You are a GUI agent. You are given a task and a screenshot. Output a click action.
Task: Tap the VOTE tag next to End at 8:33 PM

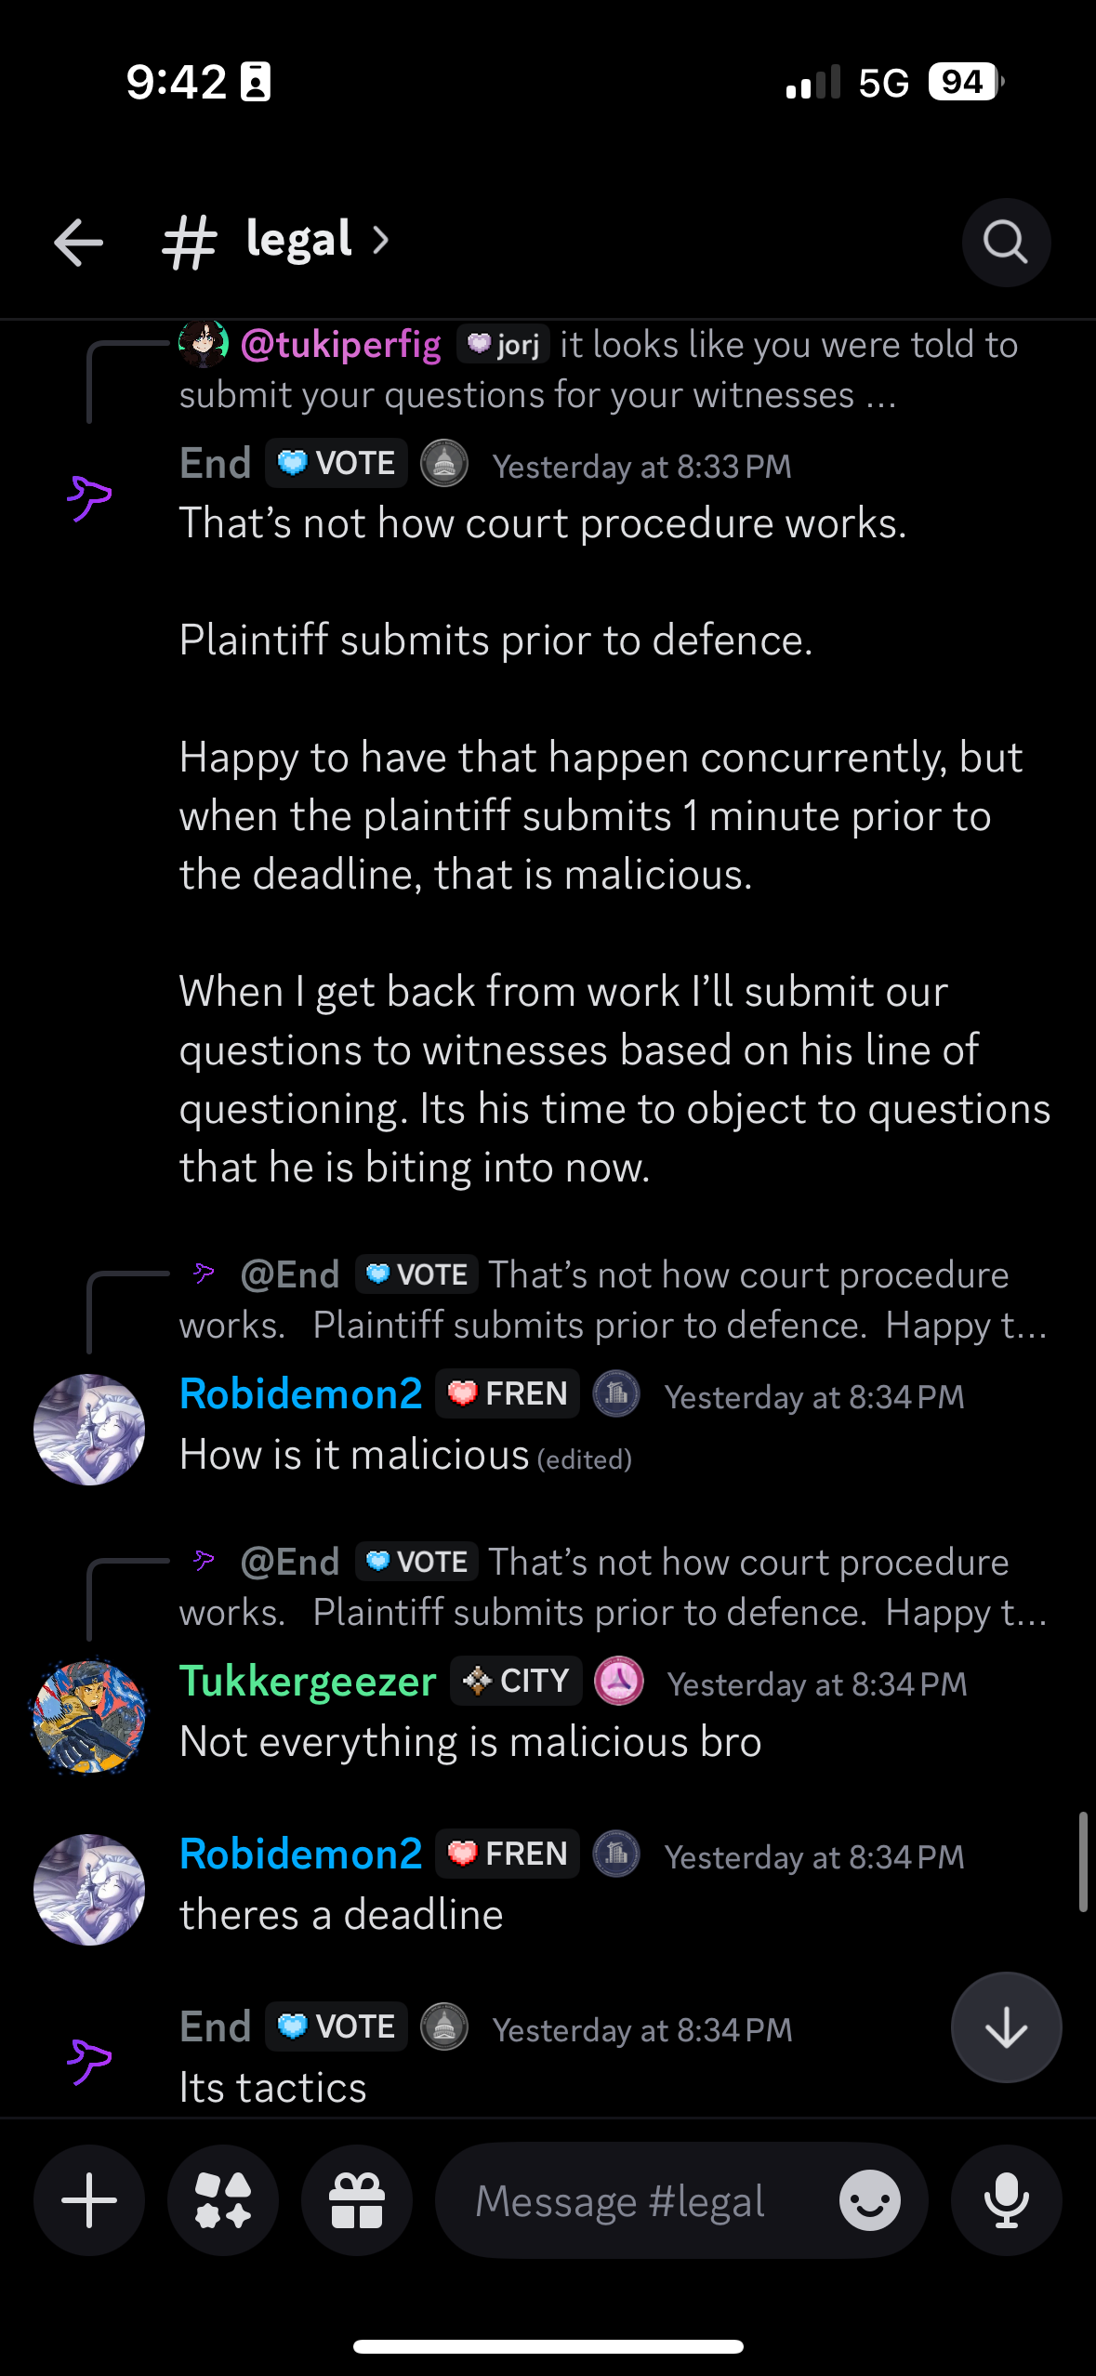pos(337,463)
